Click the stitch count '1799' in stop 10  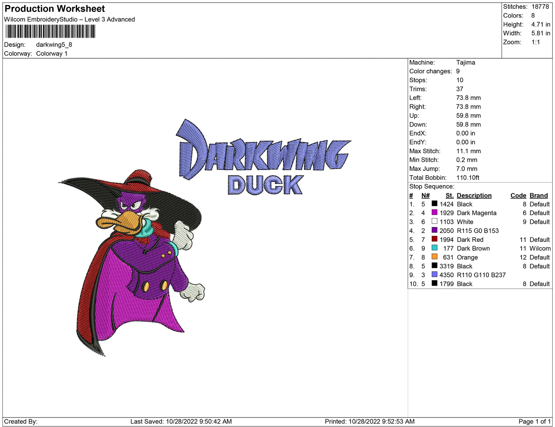tap(447, 284)
